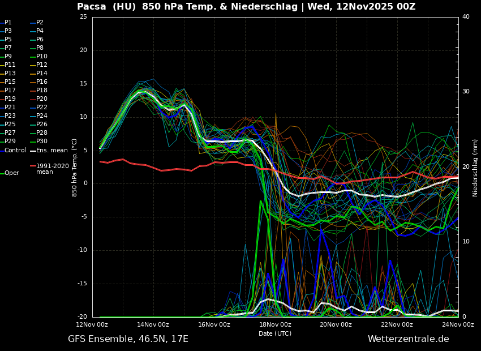
Task: Select the Oper legend entry
Action: (x=11, y=173)
